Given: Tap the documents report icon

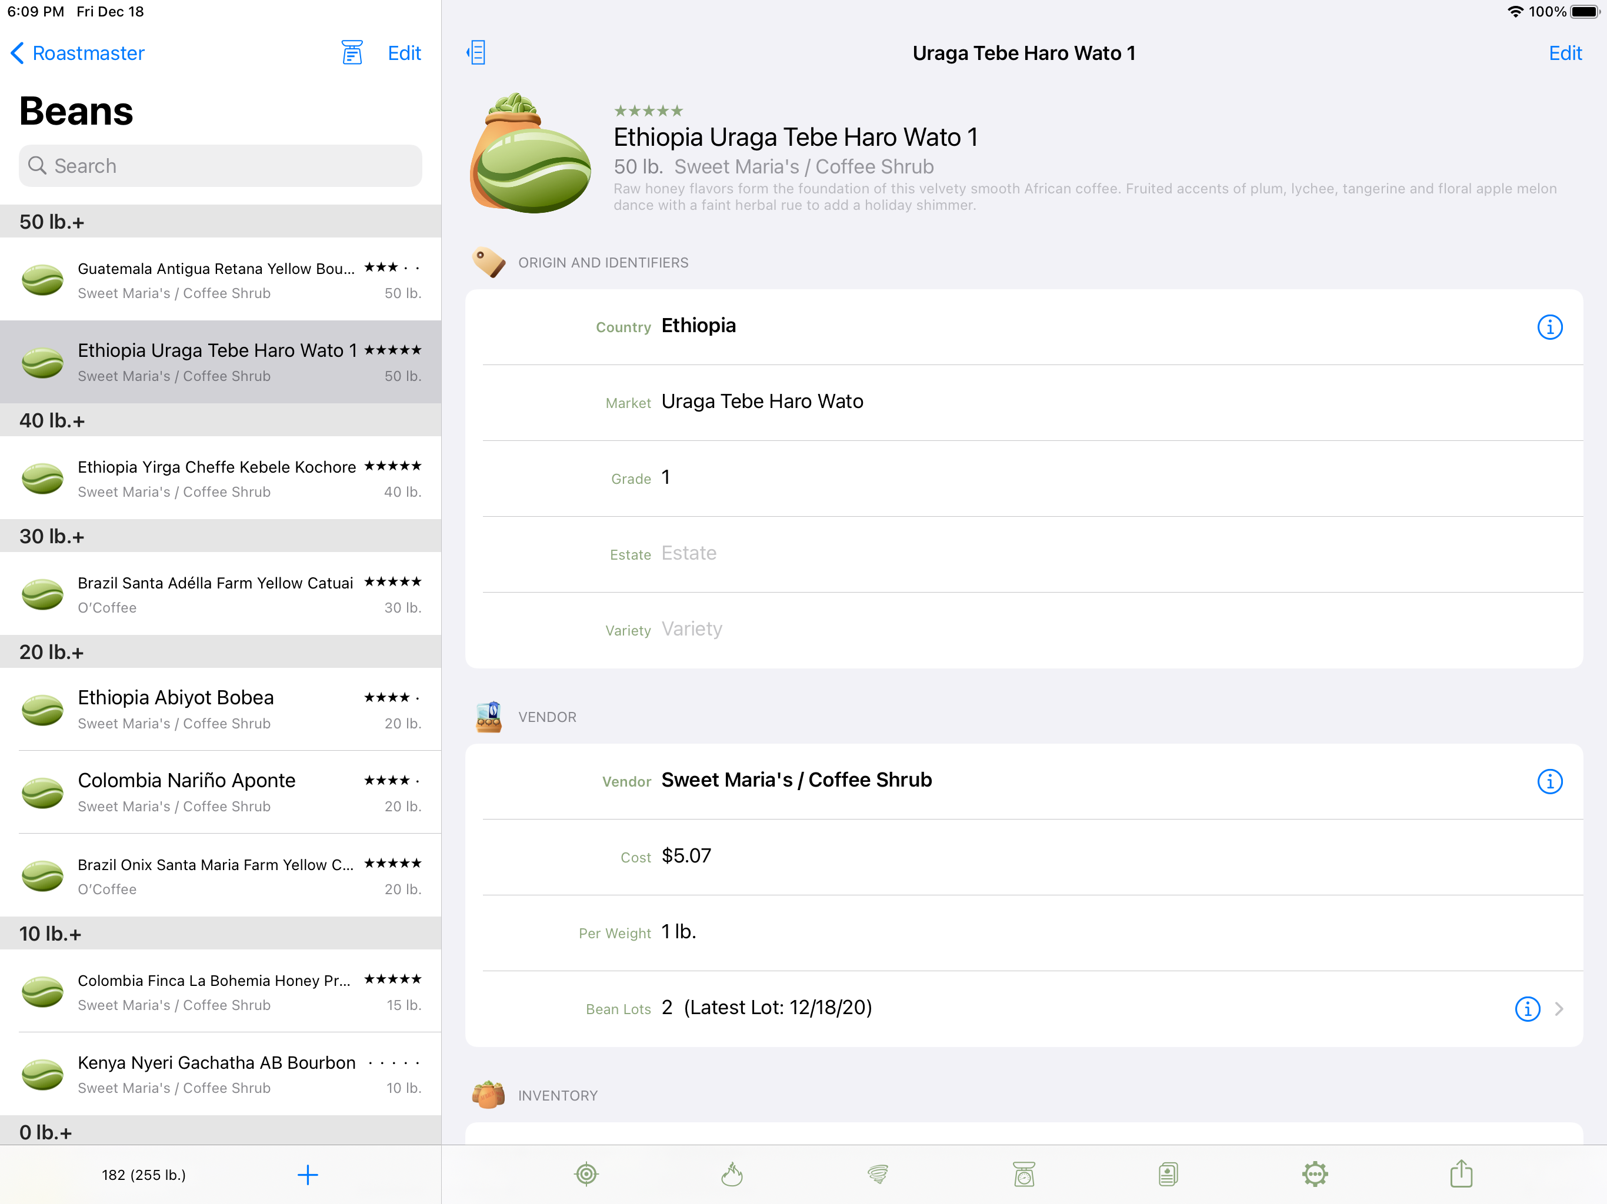Looking at the screenshot, I should [x=1168, y=1173].
